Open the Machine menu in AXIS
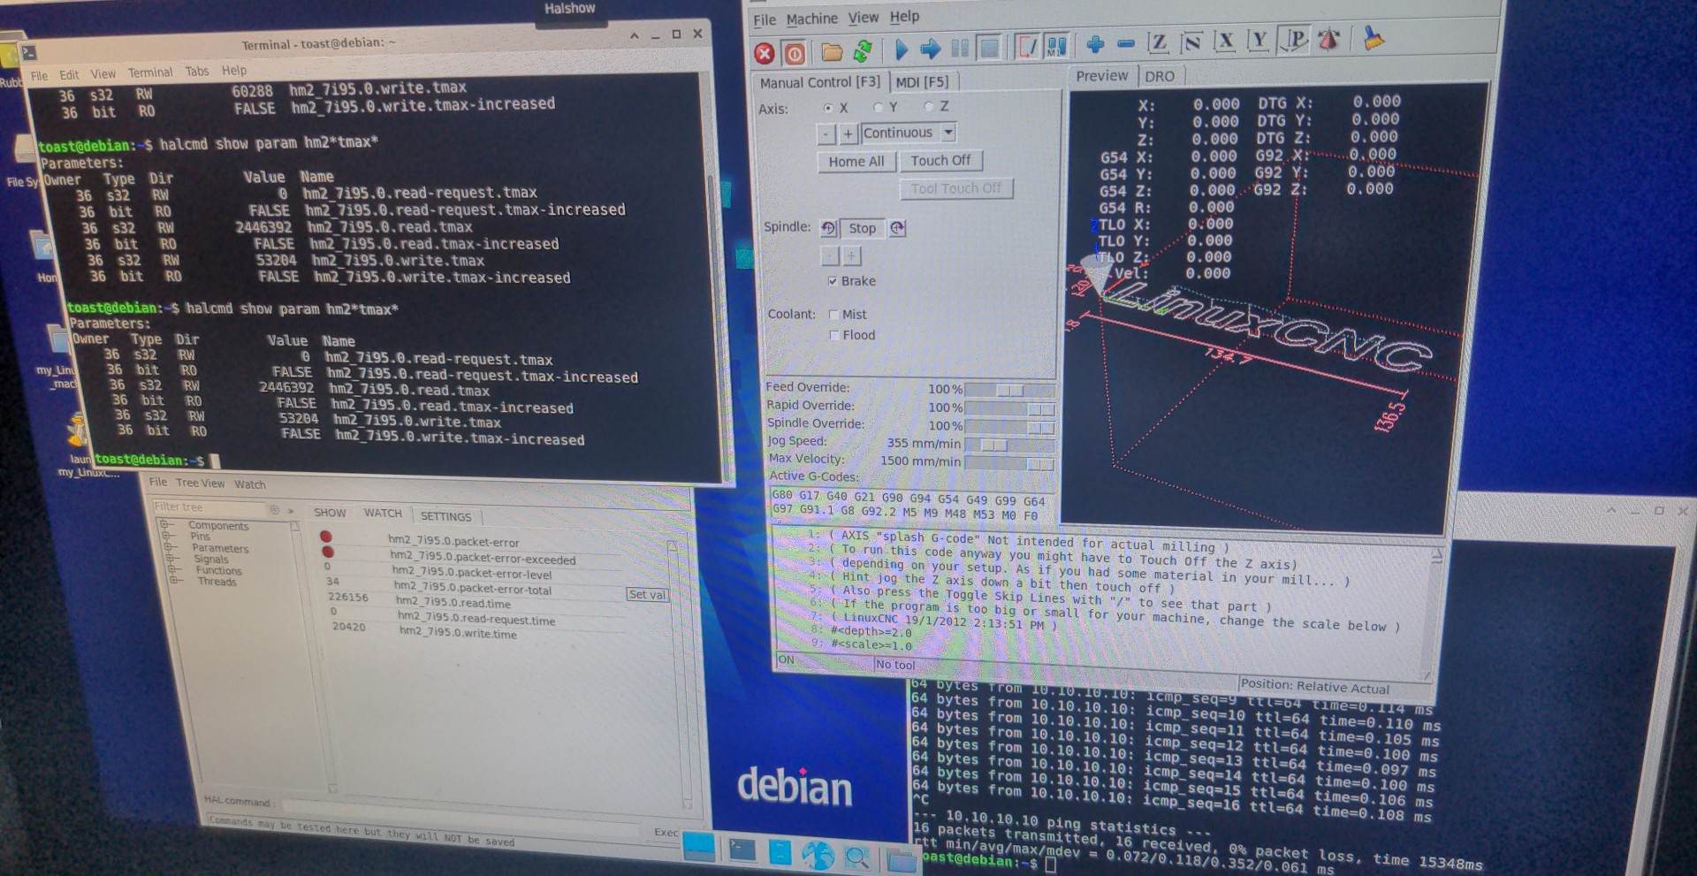 point(811,19)
